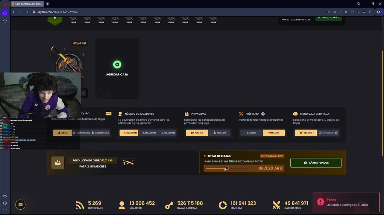Click the NEW badge beside Equipo
384x215 pixels.
click(108, 113)
